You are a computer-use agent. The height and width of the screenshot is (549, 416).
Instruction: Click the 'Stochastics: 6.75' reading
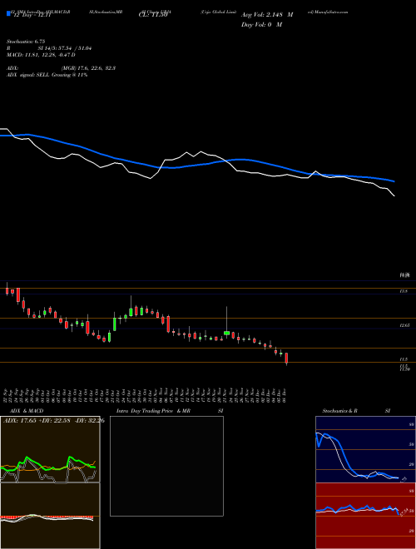coord(26,42)
